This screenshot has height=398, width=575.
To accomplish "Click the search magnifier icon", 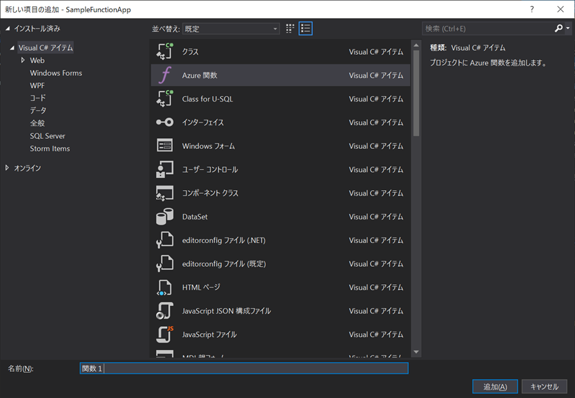I will pos(559,28).
